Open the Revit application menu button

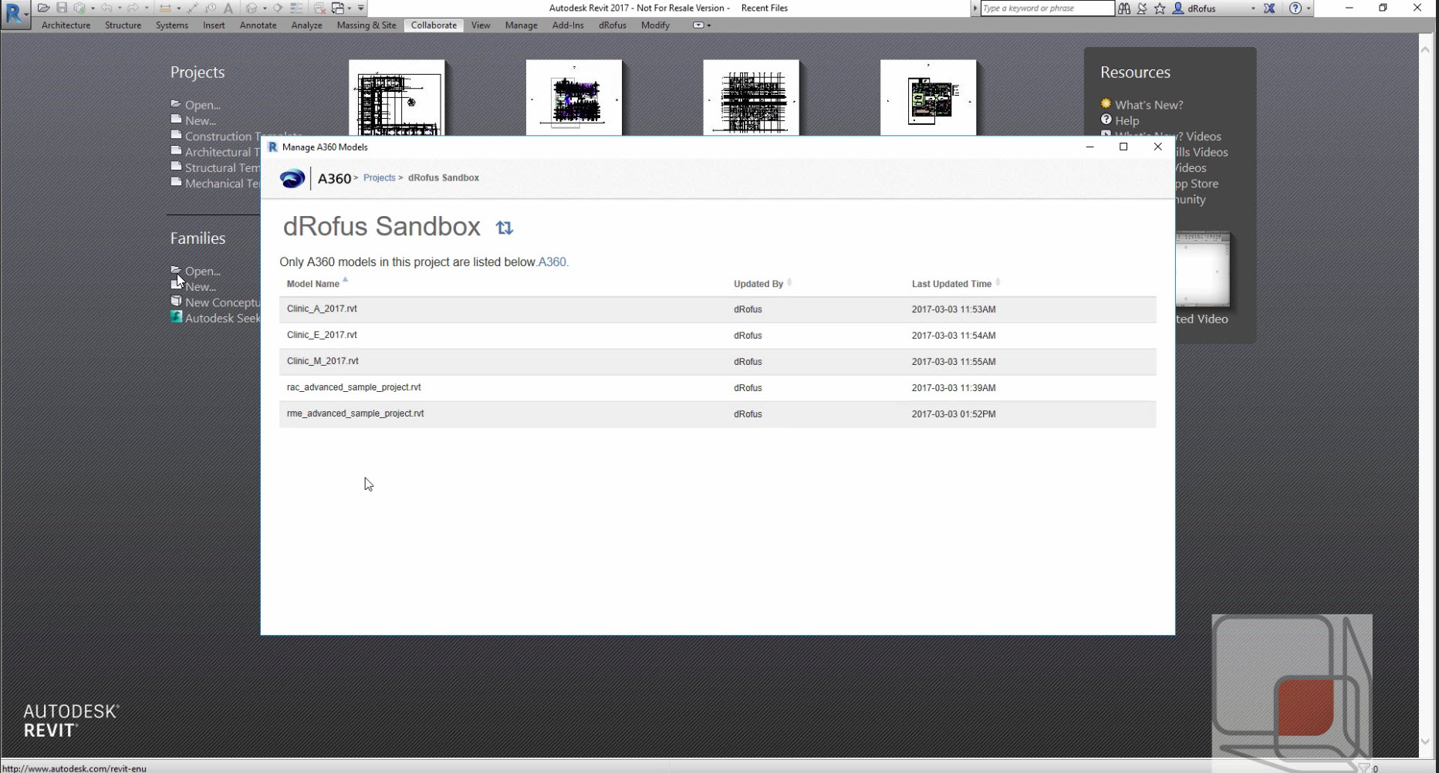(15, 14)
